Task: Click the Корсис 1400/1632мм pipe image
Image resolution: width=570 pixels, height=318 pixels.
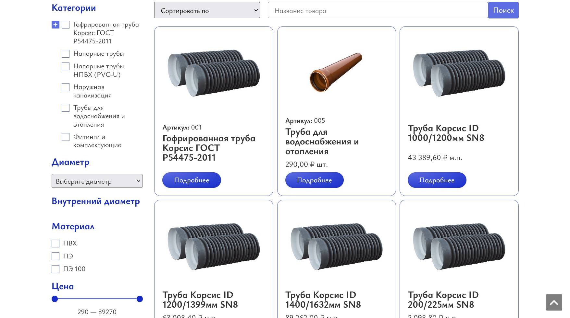Action: pos(336,246)
